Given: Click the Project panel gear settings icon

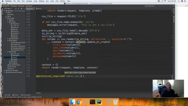Looking at the screenshot, I should [21, 9].
